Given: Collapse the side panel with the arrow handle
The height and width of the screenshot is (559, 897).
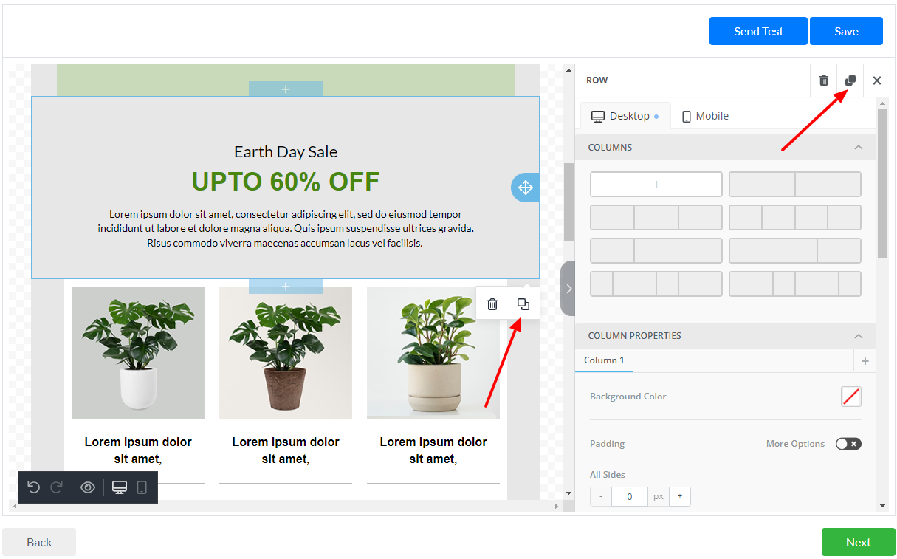Looking at the screenshot, I should (x=568, y=289).
